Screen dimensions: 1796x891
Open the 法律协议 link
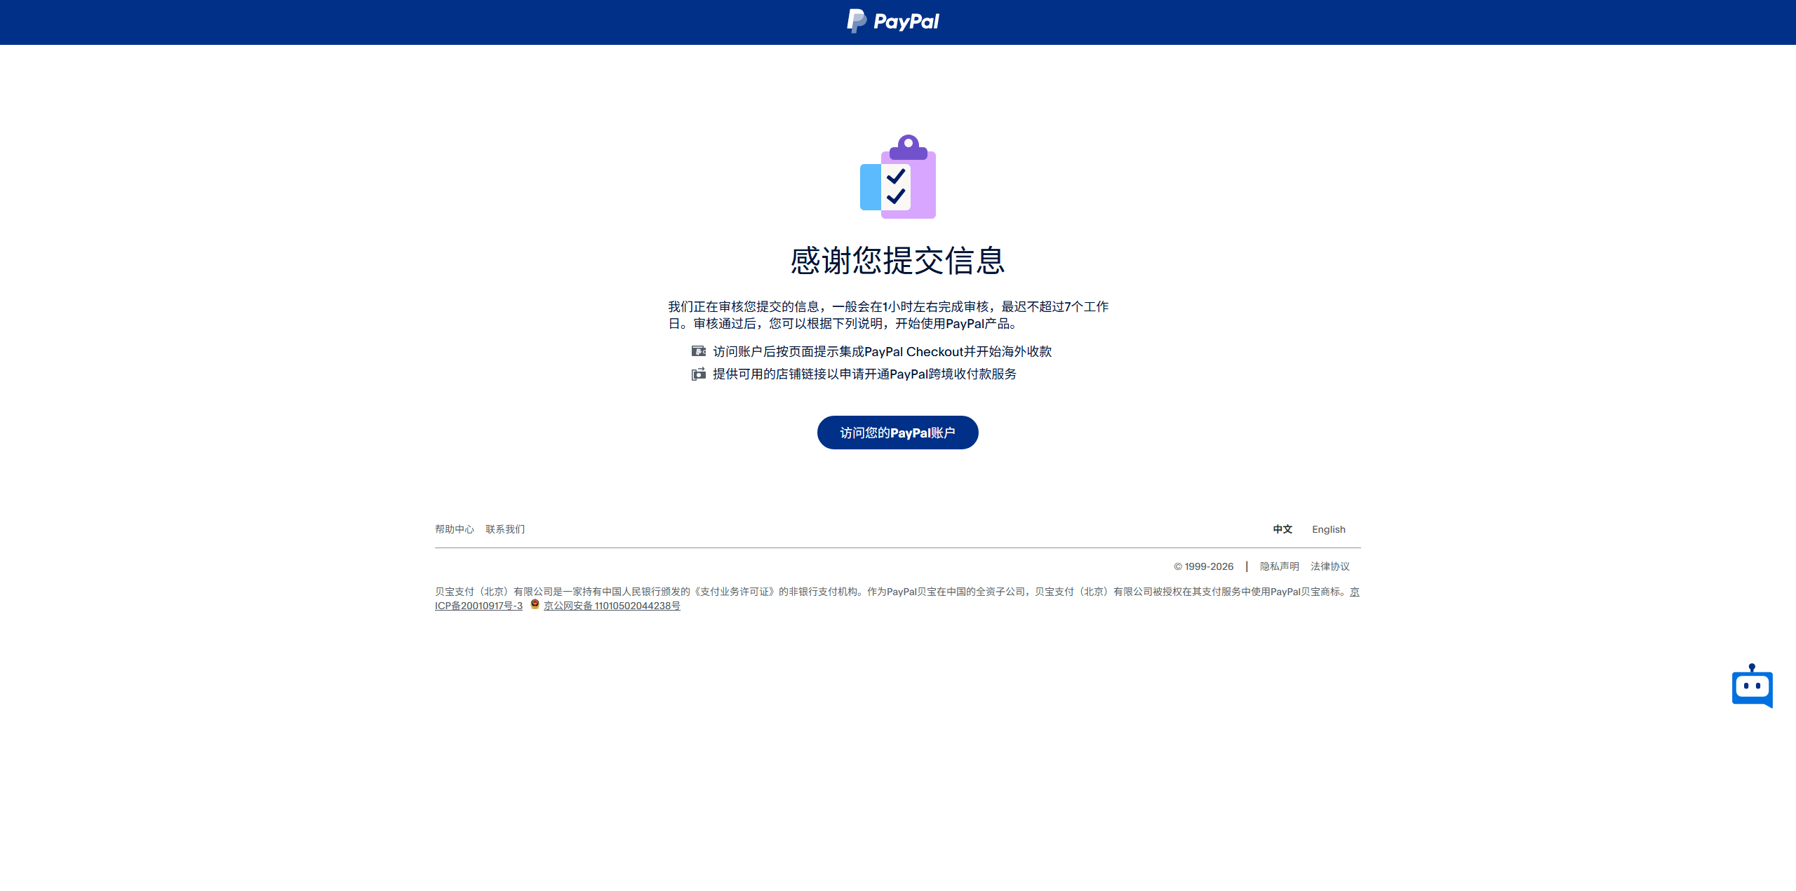[x=1329, y=566]
